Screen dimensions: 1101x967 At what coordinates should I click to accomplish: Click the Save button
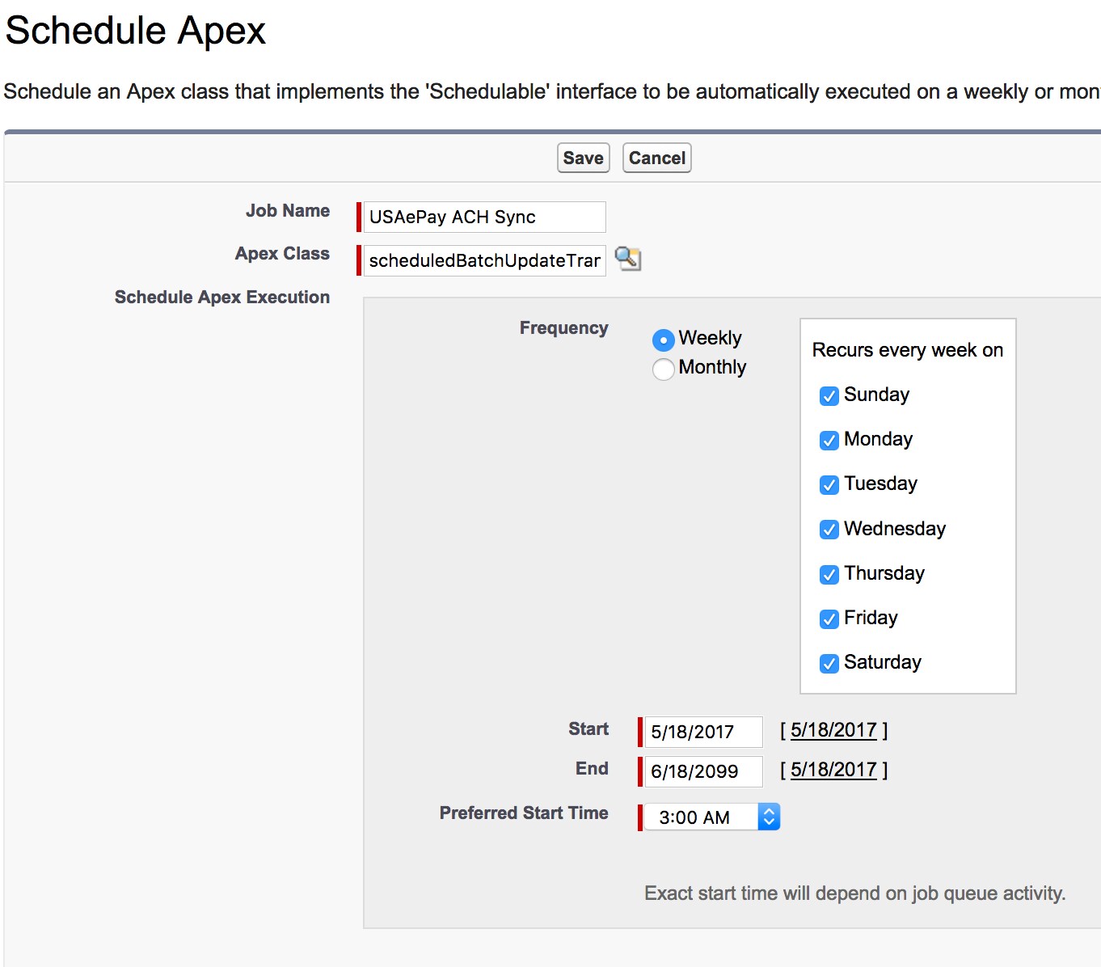(583, 158)
